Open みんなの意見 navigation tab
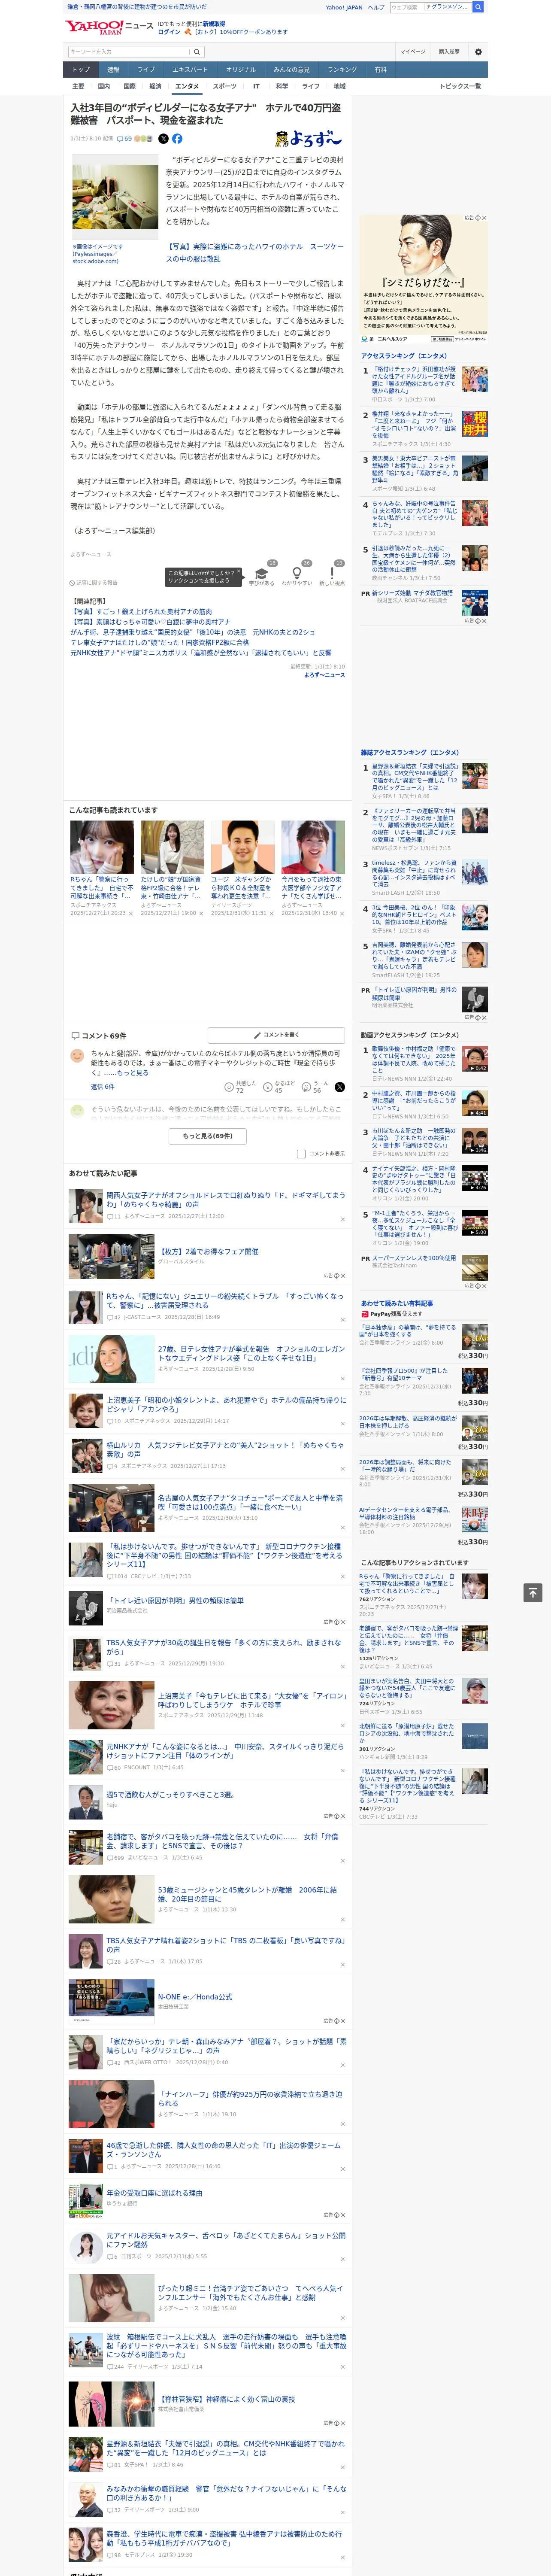Viewport: 551px width, 2576px height. (292, 70)
